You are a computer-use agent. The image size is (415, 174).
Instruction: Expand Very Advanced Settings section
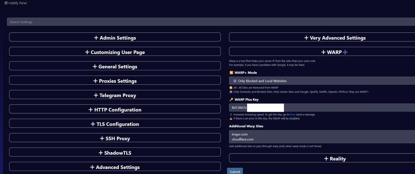pyautogui.click(x=335, y=38)
